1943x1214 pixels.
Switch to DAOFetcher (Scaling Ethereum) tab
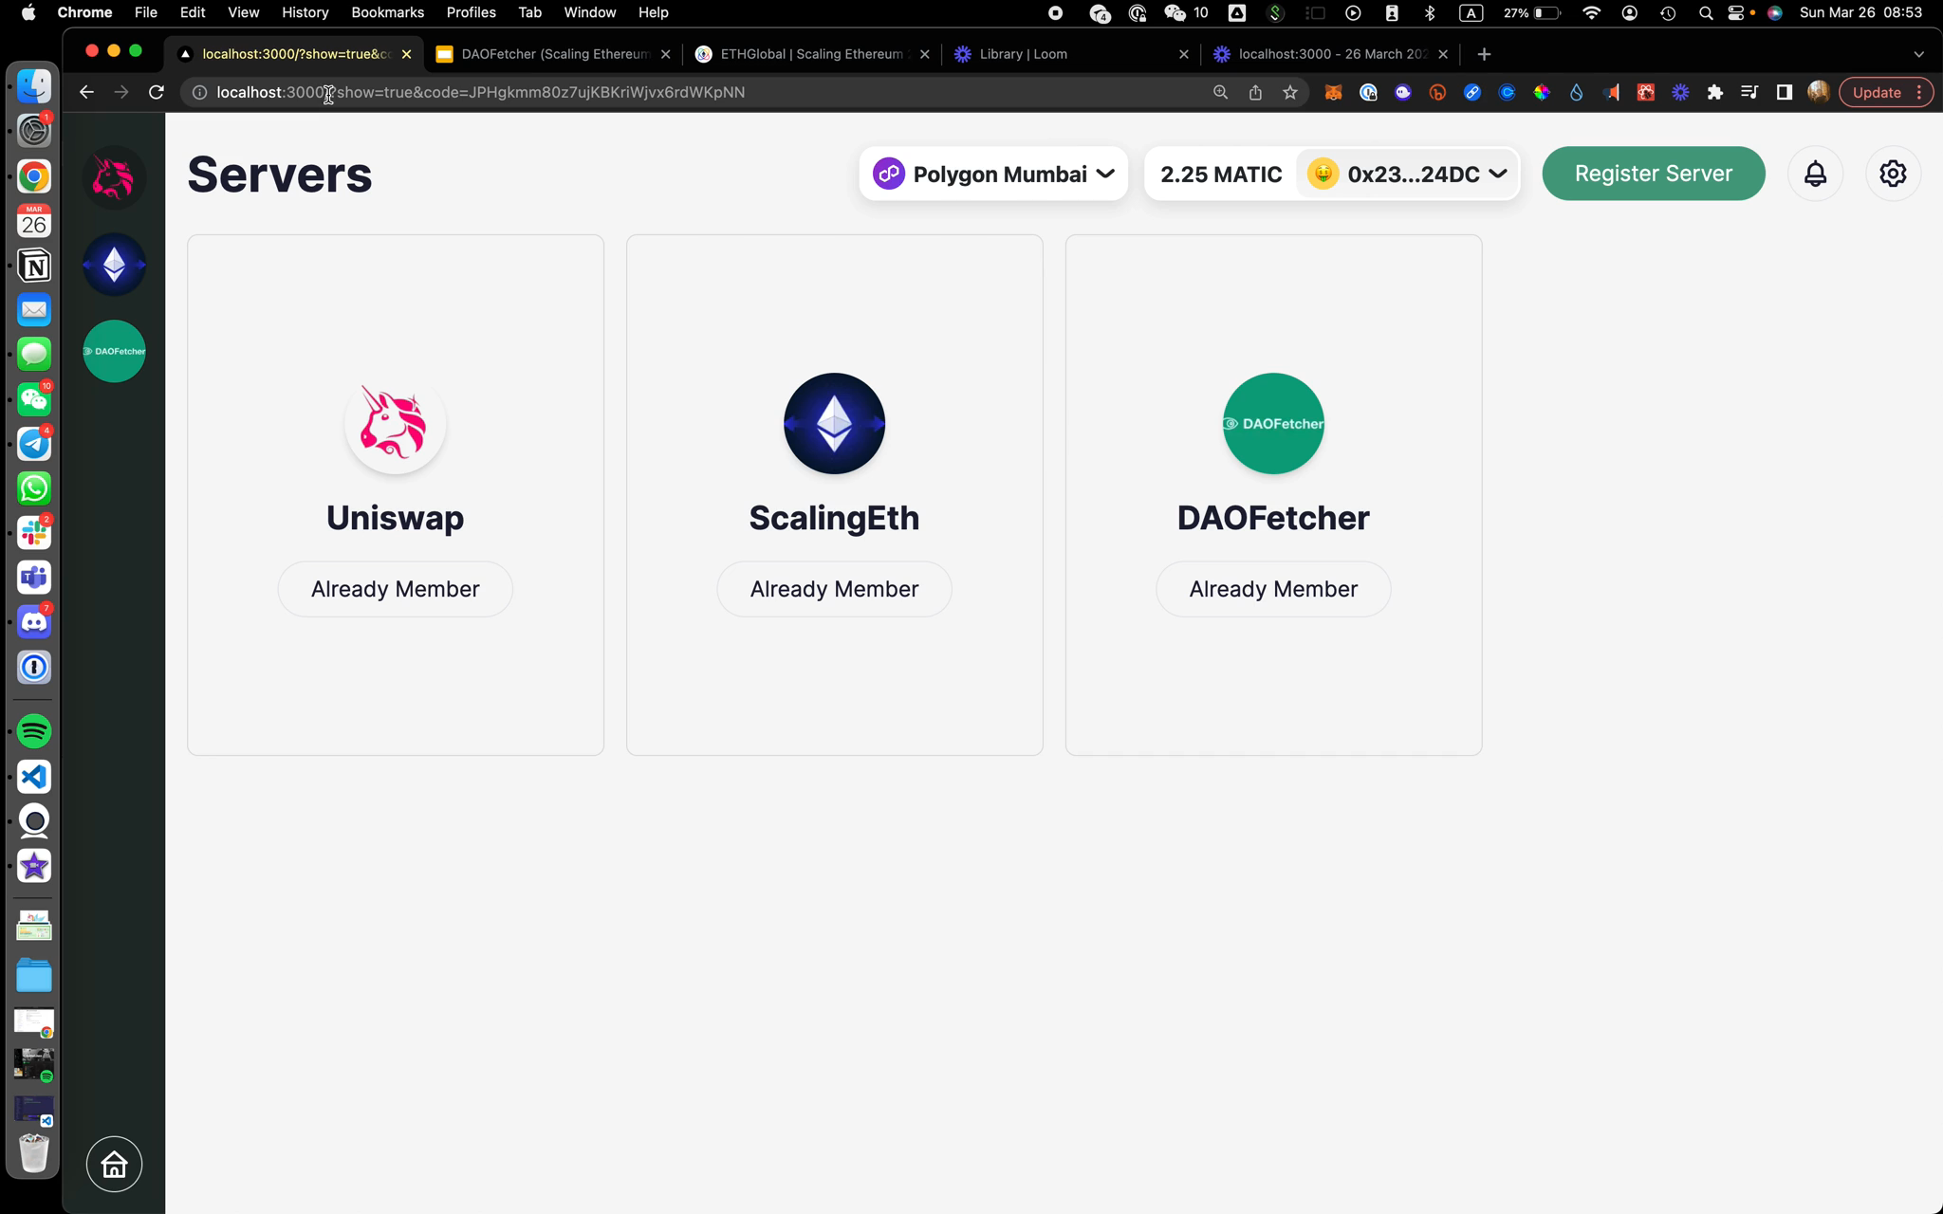[554, 54]
